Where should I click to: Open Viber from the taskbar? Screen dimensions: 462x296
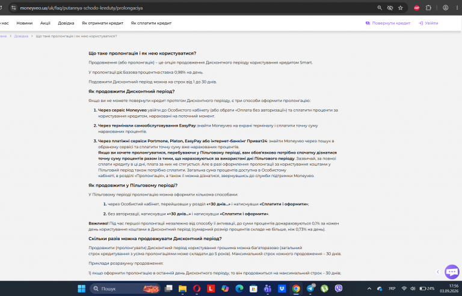339,289
